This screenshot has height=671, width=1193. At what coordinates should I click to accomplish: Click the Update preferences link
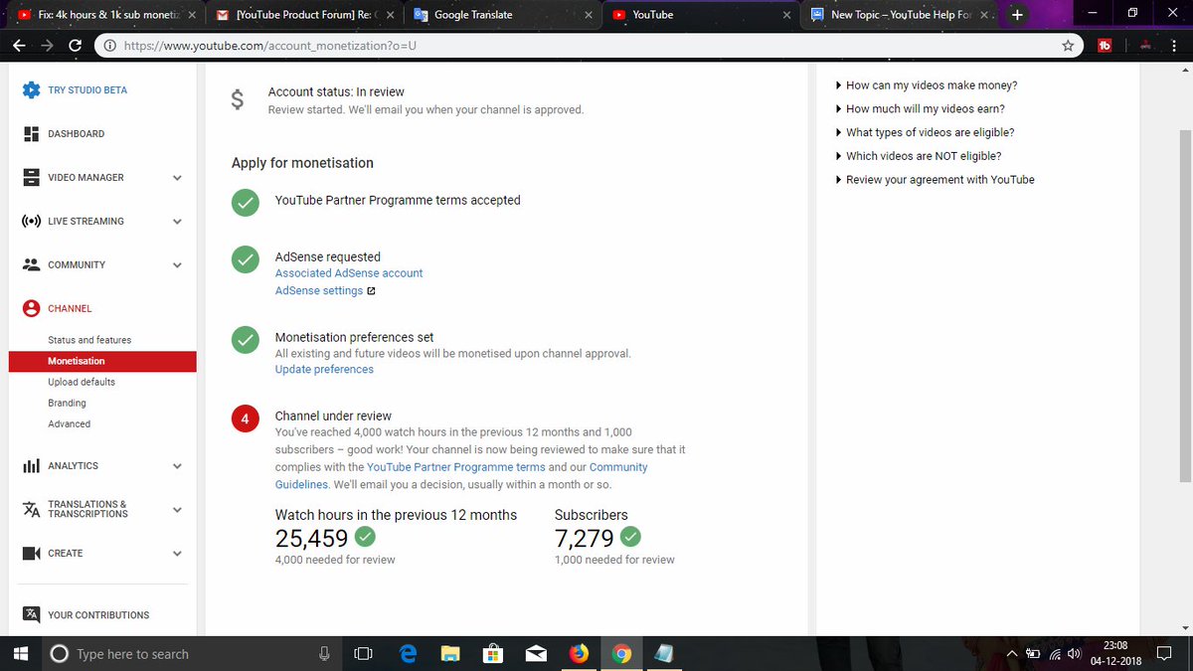click(x=324, y=369)
